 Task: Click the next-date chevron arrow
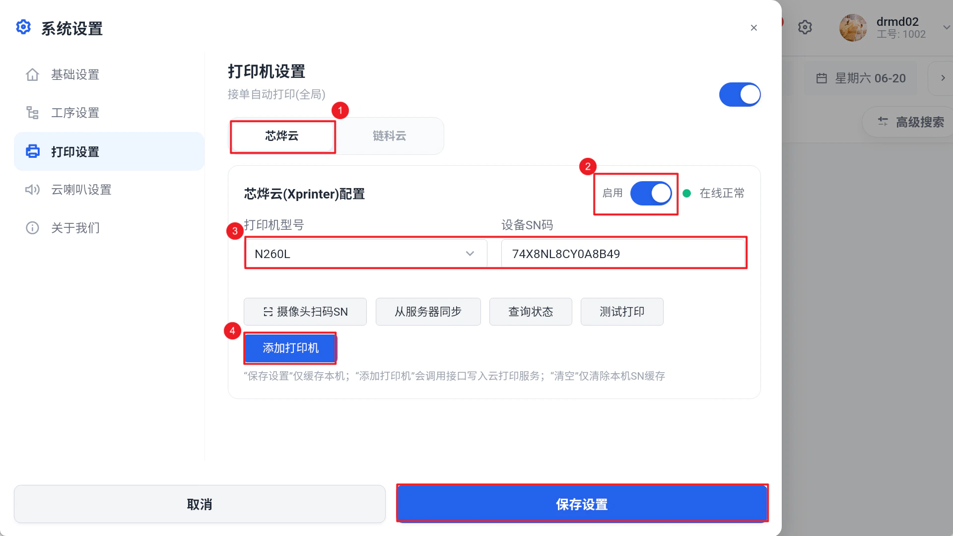pos(943,78)
